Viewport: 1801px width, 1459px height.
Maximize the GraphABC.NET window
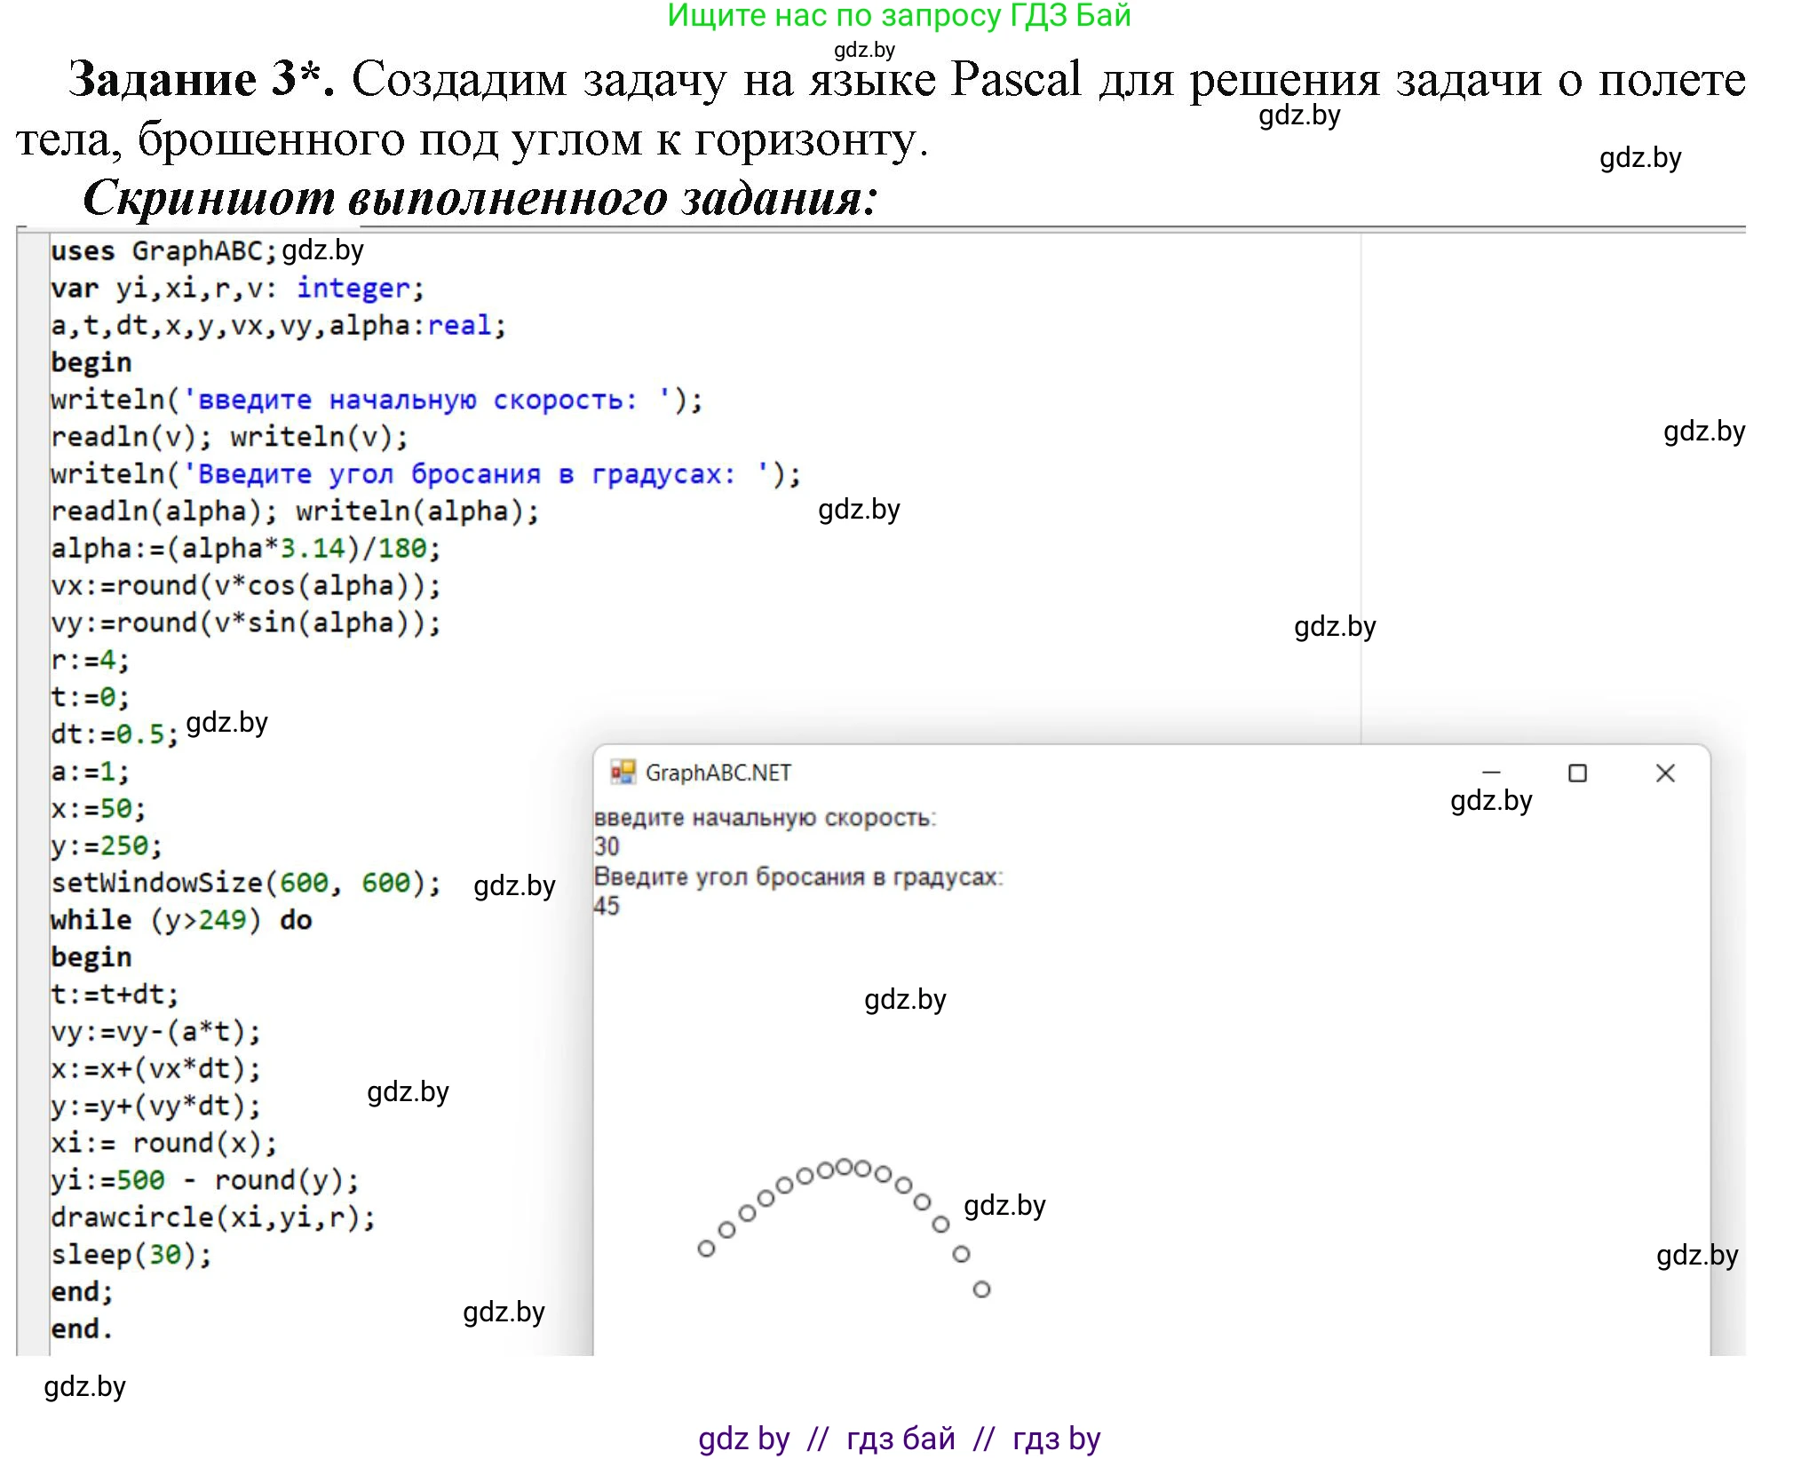point(1577,773)
